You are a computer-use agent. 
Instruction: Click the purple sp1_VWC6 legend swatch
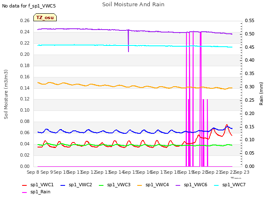[x=178, y=185]
